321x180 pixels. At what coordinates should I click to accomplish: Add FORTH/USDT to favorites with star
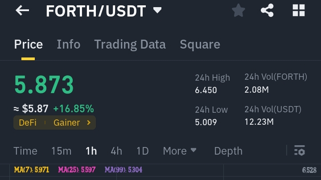point(238,10)
